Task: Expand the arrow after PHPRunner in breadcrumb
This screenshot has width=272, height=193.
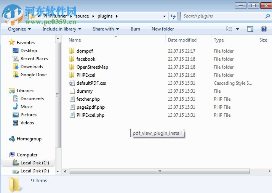Action: click(71, 16)
